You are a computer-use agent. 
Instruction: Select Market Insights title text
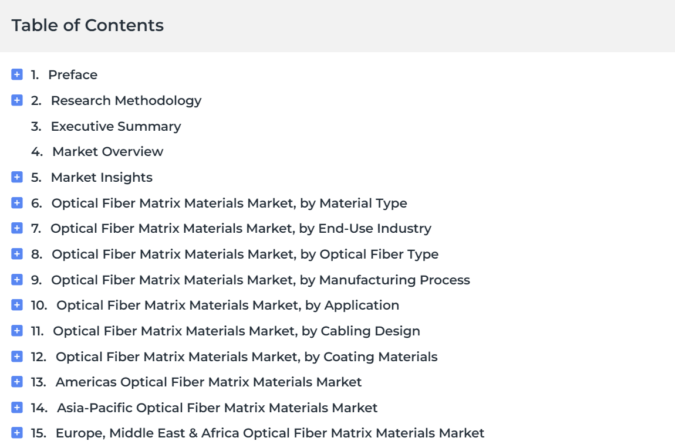102,178
